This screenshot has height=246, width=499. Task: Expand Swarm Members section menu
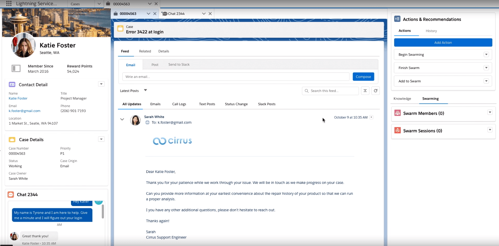tap(490, 112)
